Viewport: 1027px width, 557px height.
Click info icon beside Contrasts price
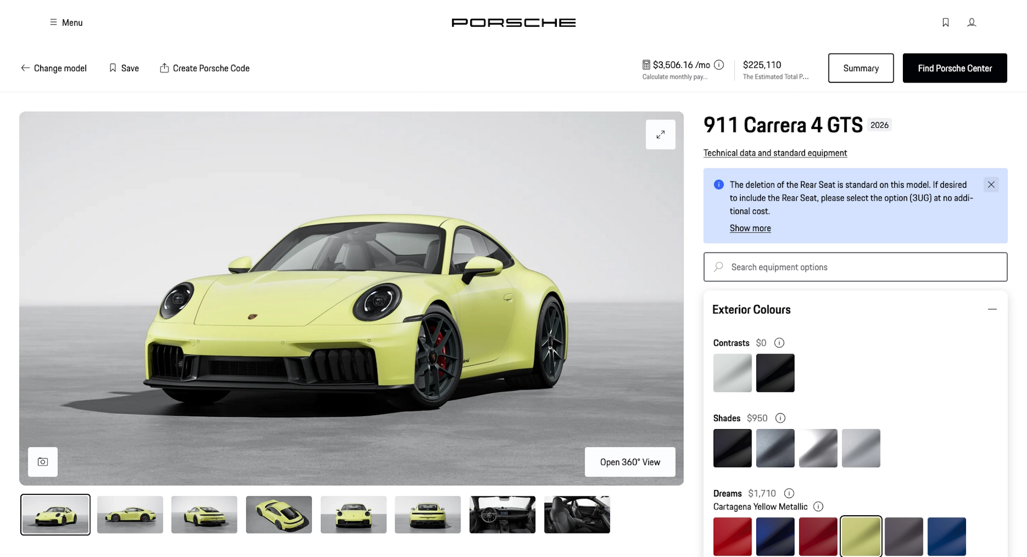point(779,343)
